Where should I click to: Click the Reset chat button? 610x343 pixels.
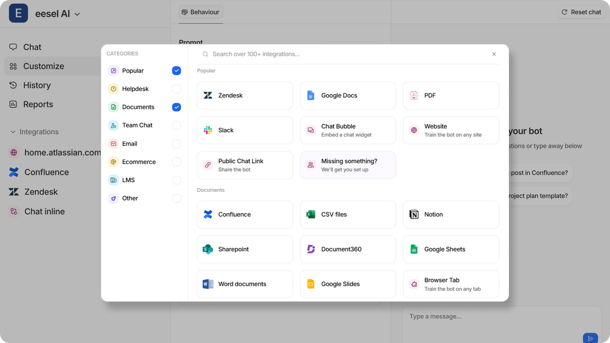click(581, 12)
